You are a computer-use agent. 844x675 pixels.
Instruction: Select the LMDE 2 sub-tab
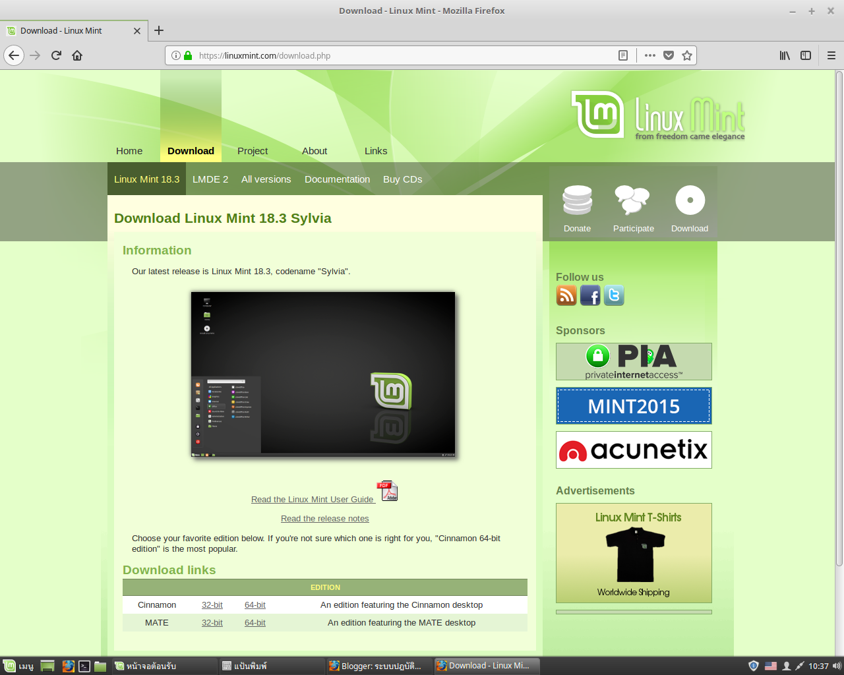tap(210, 179)
